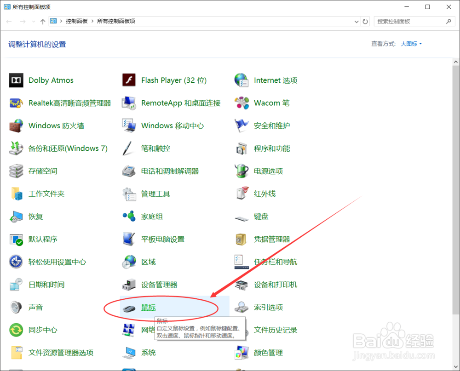Open the 声音 speaker icon
The height and width of the screenshot is (371, 460).
click(x=16, y=307)
